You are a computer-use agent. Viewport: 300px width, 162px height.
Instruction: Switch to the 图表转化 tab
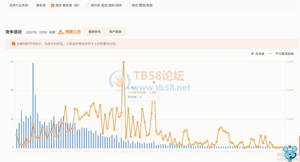pyautogui.click(x=95, y=32)
